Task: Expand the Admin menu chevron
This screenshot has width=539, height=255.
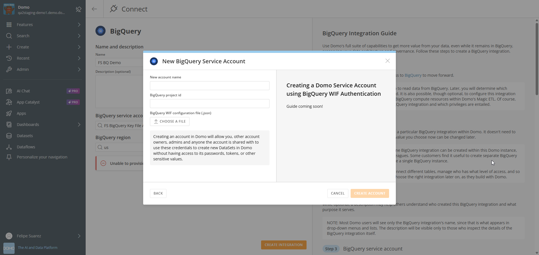Action: coord(79,69)
